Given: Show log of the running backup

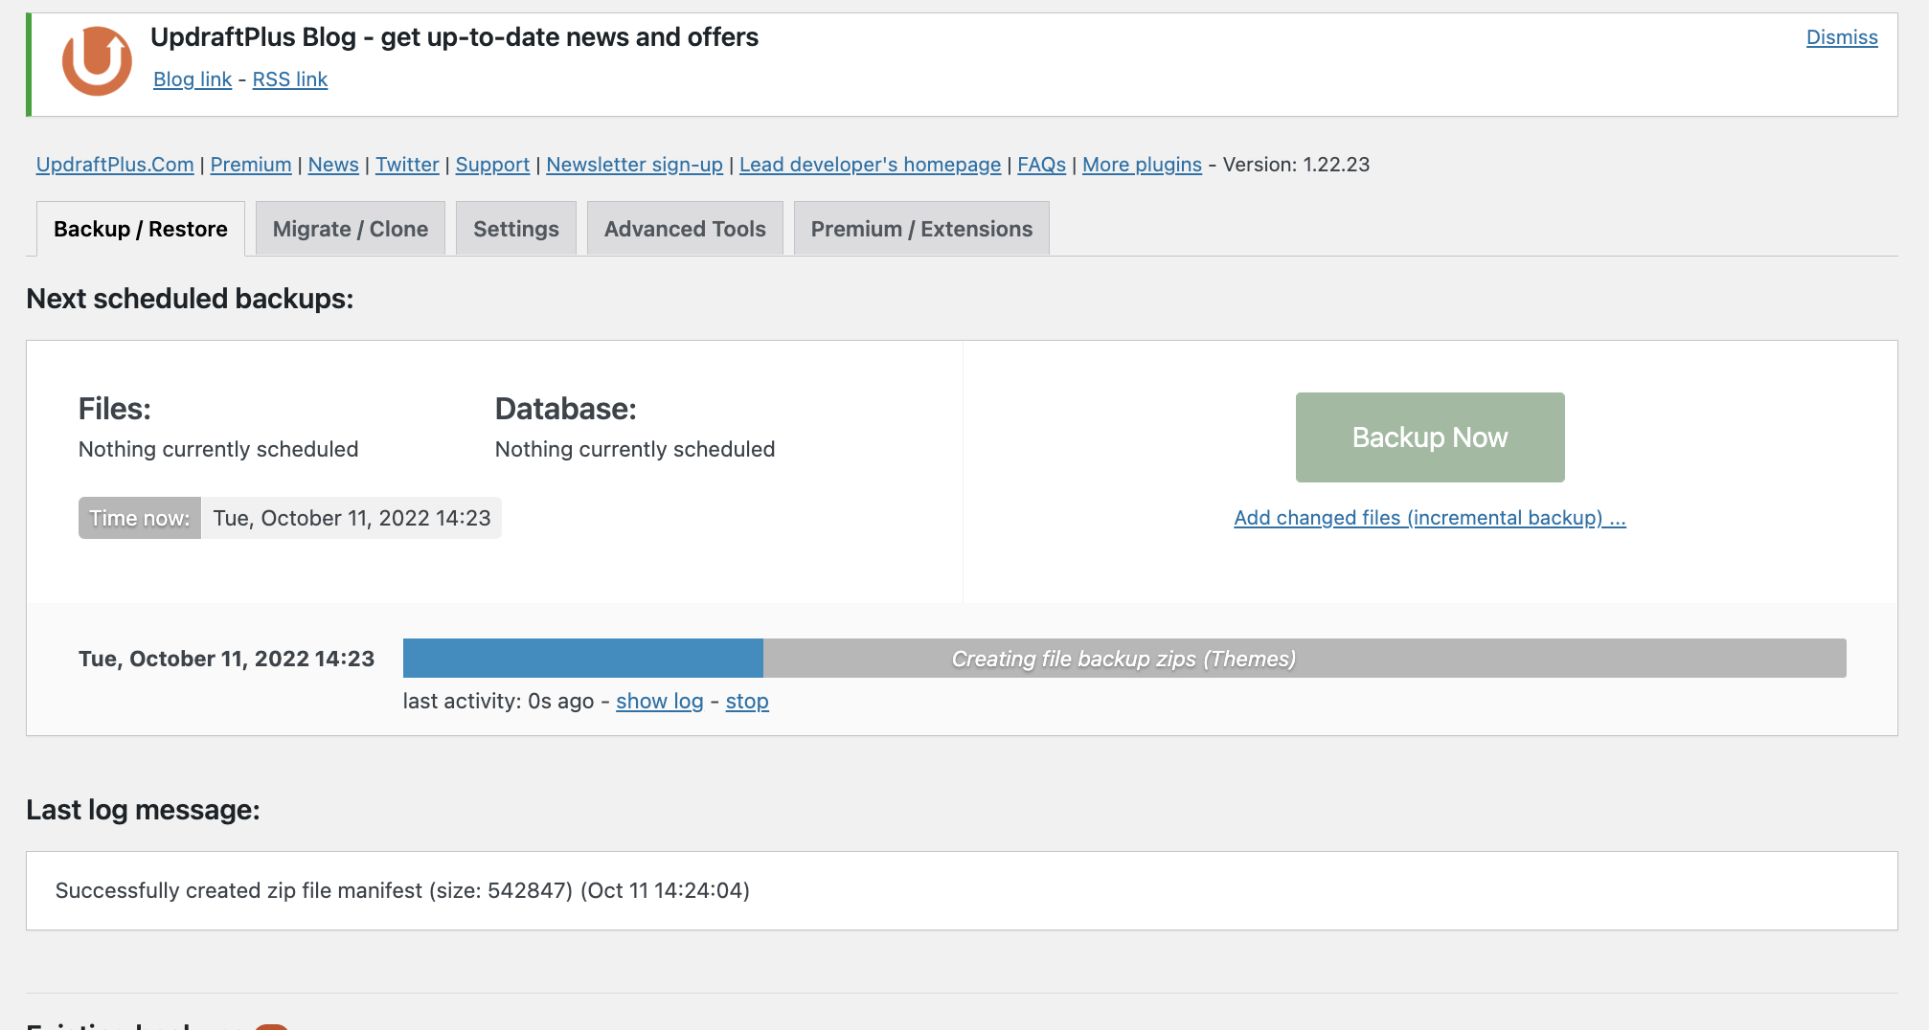Looking at the screenshot, I should click(x=660, y=702).
